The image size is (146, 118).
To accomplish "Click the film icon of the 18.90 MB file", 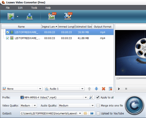I will click(x=12, y=32).
